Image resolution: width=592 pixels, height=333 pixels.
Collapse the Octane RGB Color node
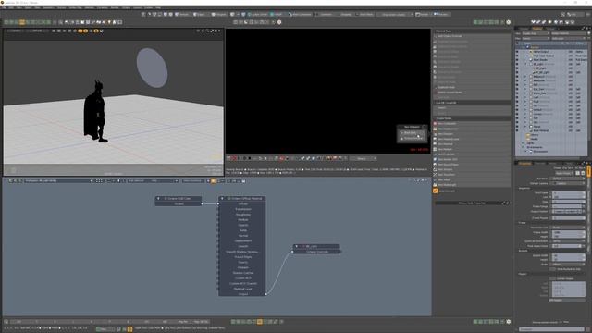pos(158,198)
